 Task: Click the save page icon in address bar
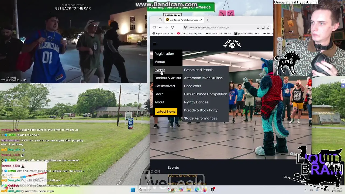click(263, 27)
